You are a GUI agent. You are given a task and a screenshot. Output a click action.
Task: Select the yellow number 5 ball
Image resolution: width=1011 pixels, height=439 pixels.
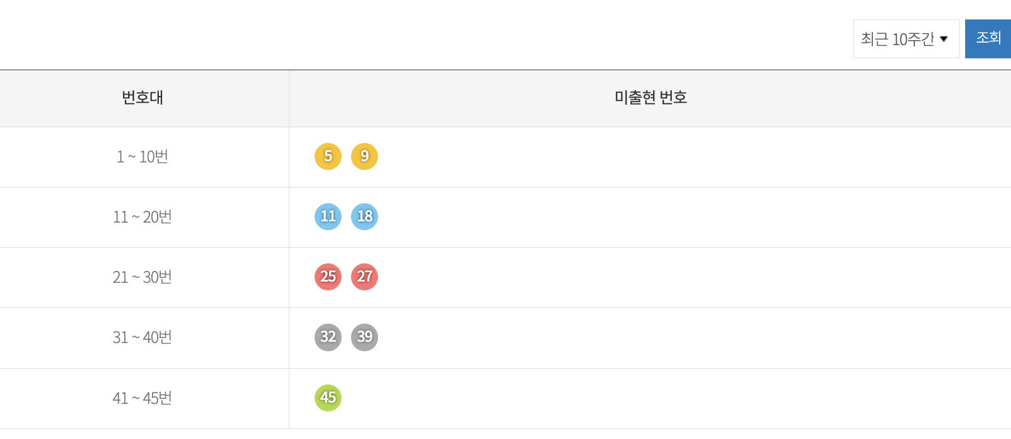[x=327, y=157]
